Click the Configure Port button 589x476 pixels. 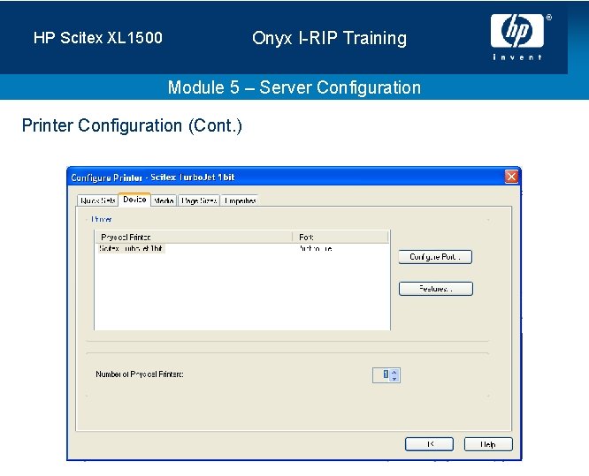pyautogui.click(x=435, y=257)
